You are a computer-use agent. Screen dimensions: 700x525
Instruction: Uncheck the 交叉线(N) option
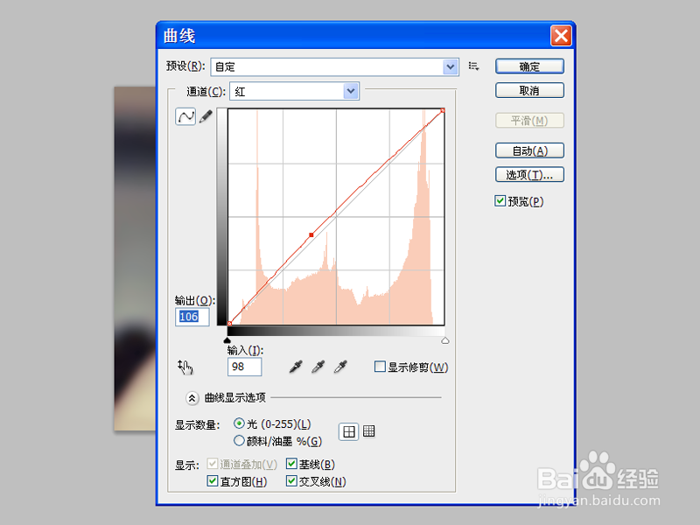291,480
